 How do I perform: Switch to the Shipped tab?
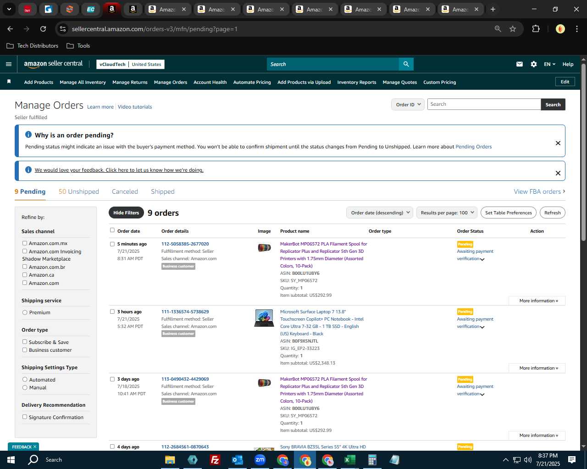point(163,191)
